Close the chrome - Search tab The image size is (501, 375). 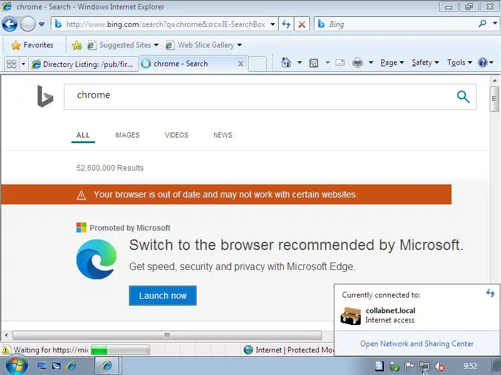(x=240, y=64)
